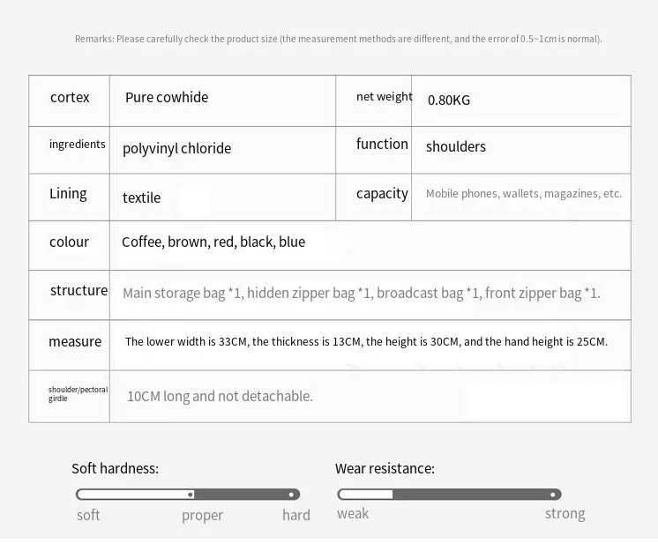The height and width of the screenshot is (544, 658).
Task: Click the structure row description
Action: point(361,293)
